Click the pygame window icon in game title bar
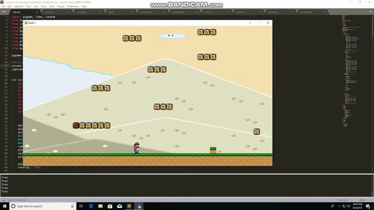The width and height of the screenshot is (374, 210). (x=26, y=23)
